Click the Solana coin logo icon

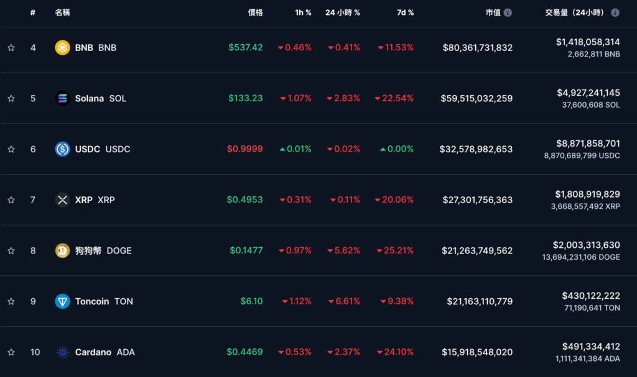(62, 98)
